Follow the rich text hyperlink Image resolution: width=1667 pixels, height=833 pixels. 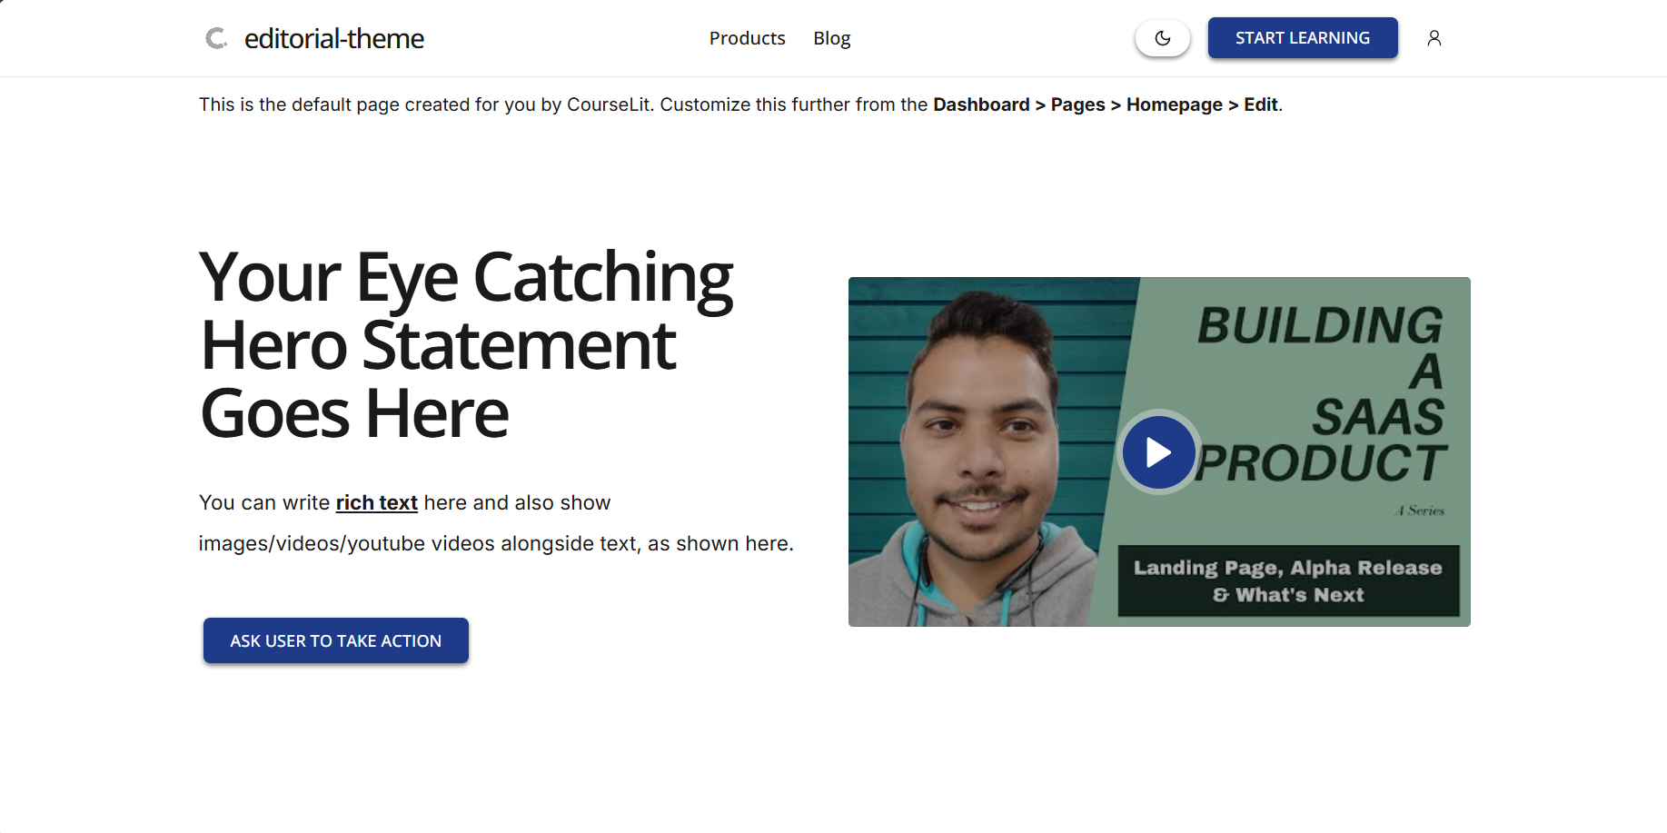click(376, 501)
